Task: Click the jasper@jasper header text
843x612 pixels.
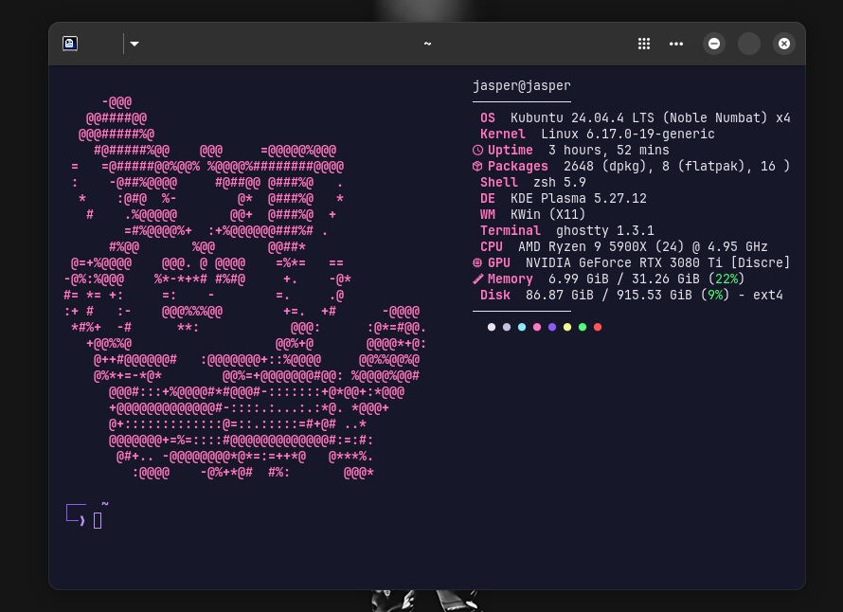Action: tap(522, 86)
